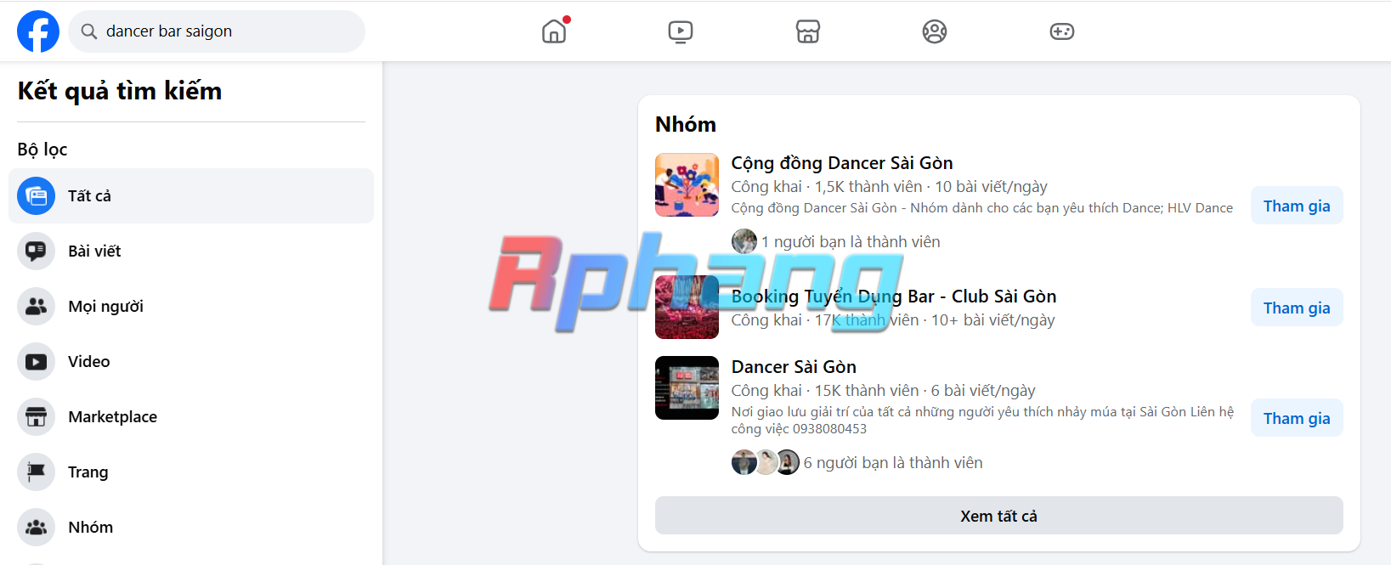Click '6 người bạn là thành viên' text
Image resolution: width=1391 pixels, height=565 pixels.
(x=893, y=463)
